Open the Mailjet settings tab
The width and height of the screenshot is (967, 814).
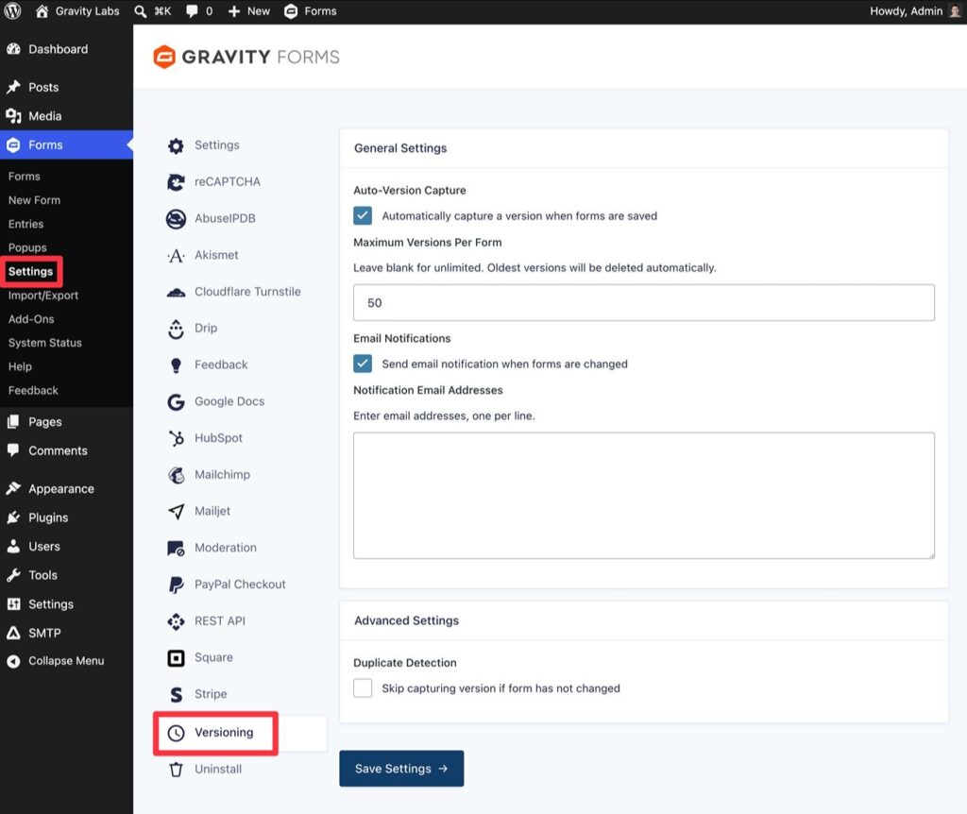(212, 511)
